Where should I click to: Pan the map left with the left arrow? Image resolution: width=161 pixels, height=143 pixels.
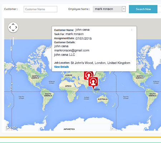coord(10,27)
